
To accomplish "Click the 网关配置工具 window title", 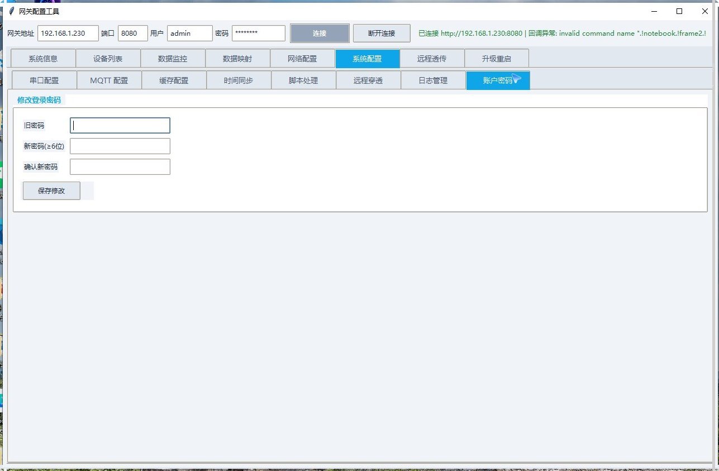I will pos(39,11).
